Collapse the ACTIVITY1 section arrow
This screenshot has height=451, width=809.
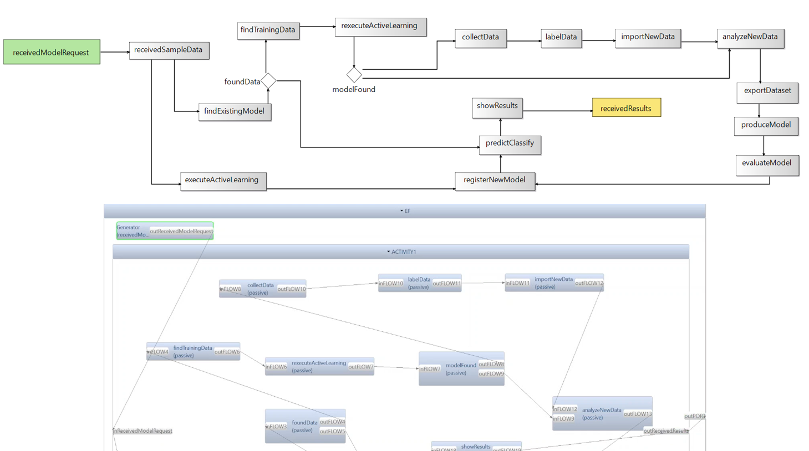click(388, 252)
